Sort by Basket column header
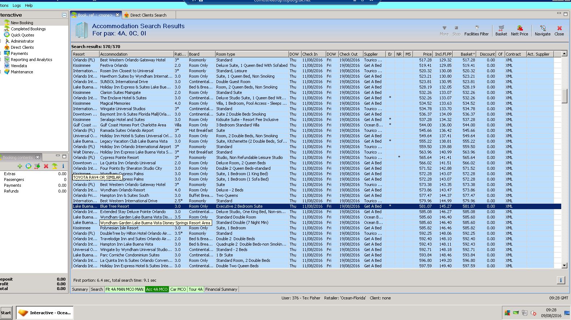 coord(466,54)
